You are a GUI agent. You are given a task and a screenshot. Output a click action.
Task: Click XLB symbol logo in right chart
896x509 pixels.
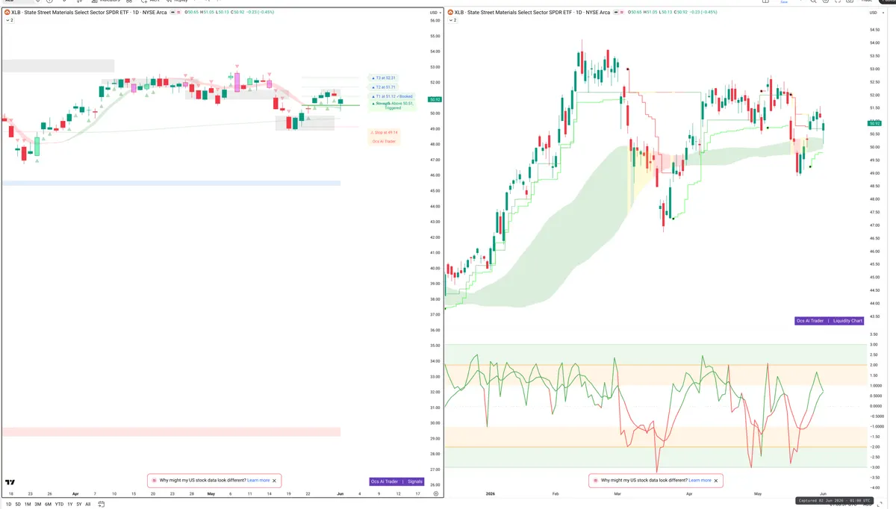click(x=450, y=13)
